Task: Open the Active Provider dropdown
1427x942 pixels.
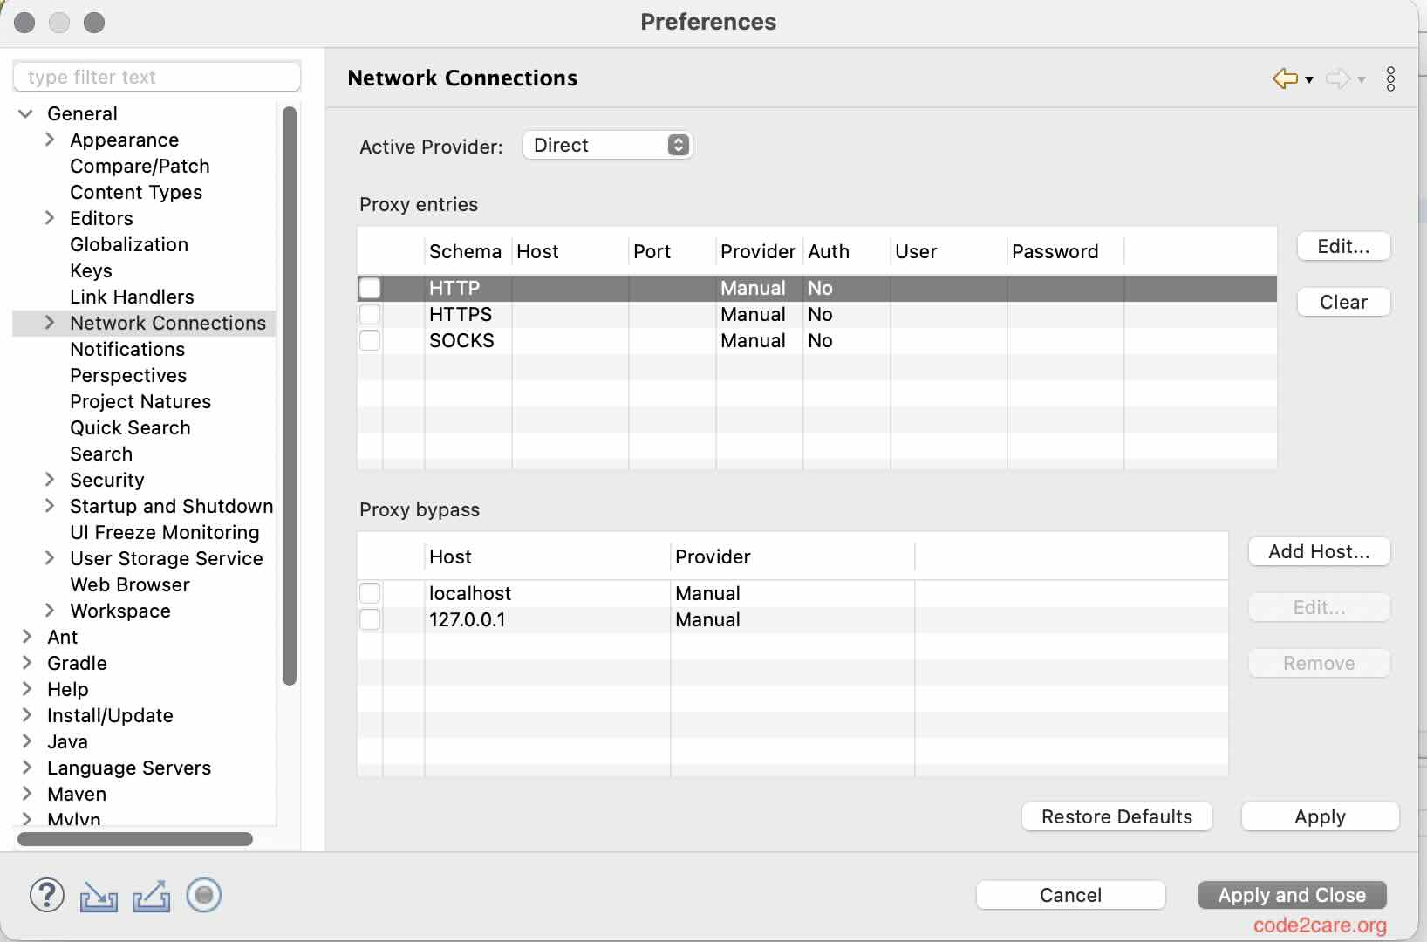Action: click(607, 145)
